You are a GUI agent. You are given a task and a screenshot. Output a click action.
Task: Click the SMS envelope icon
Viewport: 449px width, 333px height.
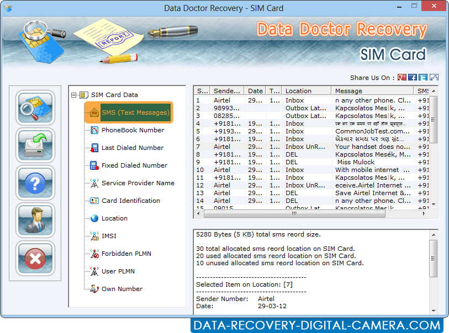click(x=94, y=112)
